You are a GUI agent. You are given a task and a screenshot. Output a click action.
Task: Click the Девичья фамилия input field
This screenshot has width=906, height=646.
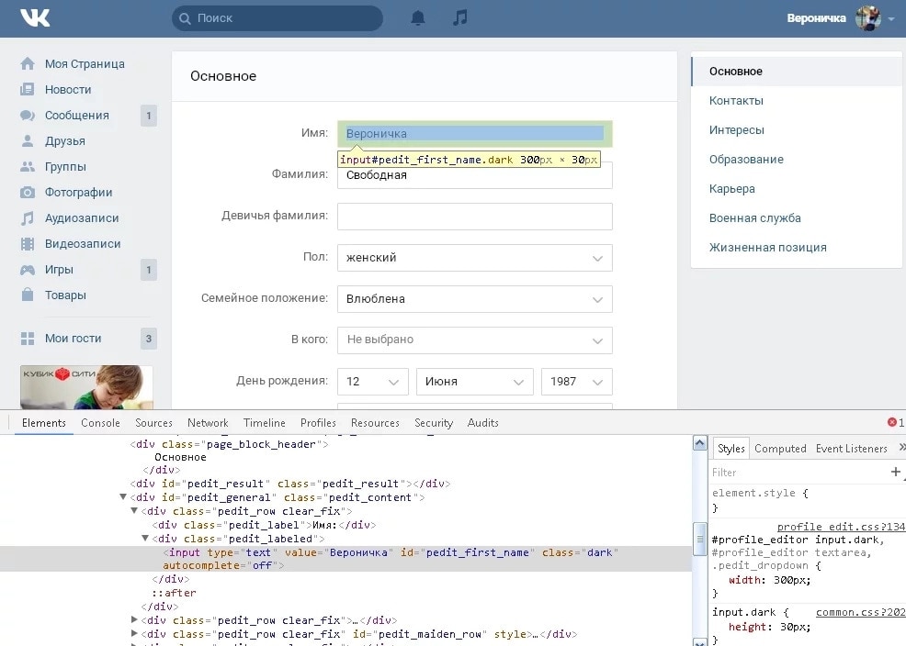click(475, 217)
